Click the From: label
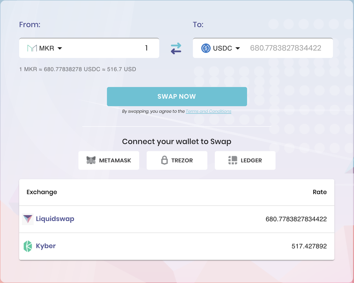This screenshot has height=283, width=354. (30, 25)
